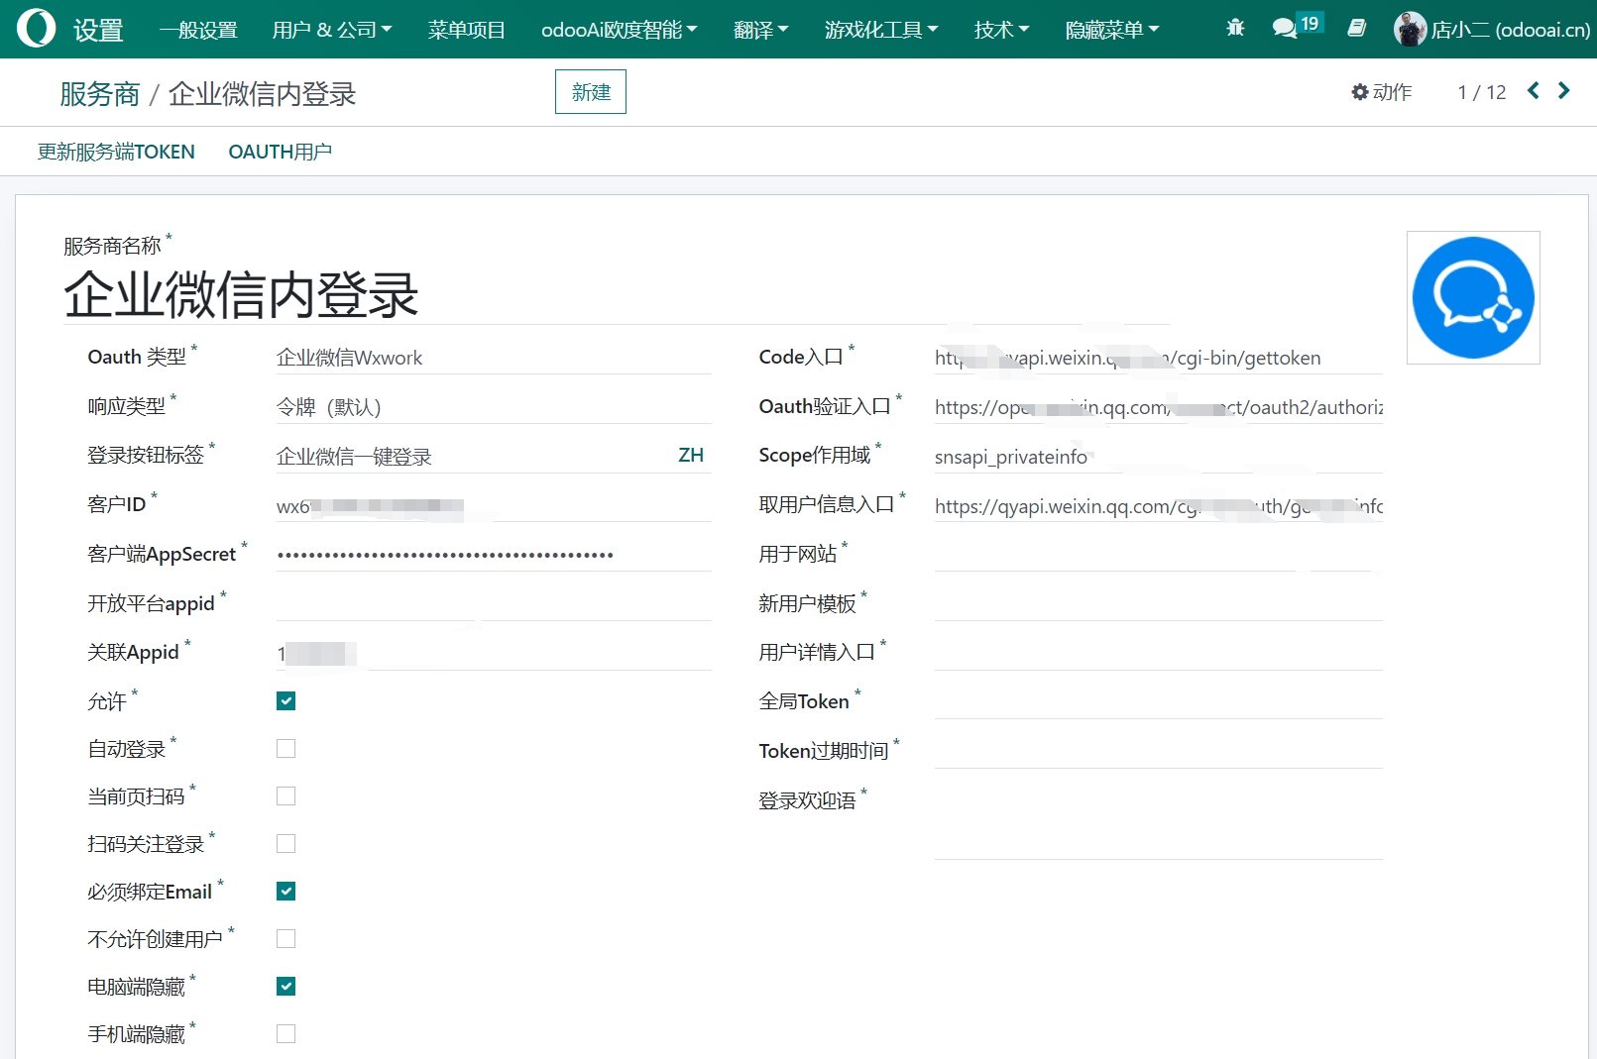Go to next record arrow
Screen dimensions: 1597x1059
tap(1564, 91)
